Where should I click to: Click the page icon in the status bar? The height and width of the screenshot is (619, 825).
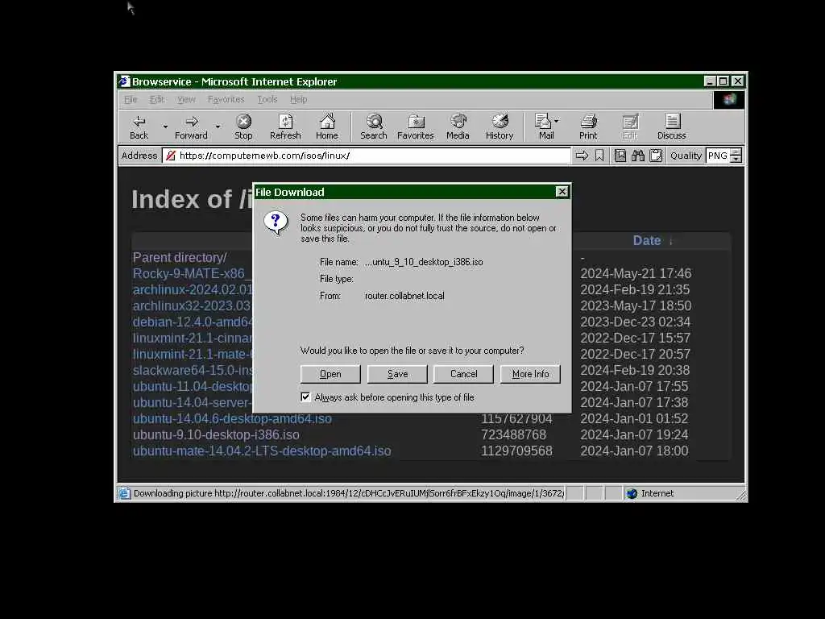pyautogui.click(x=124, y=494)
